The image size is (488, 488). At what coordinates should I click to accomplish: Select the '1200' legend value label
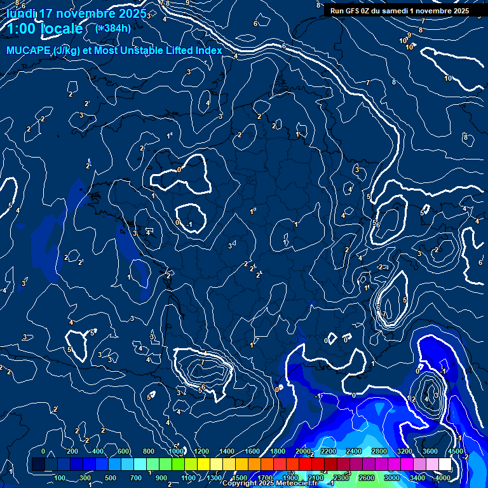coord(201,451)
